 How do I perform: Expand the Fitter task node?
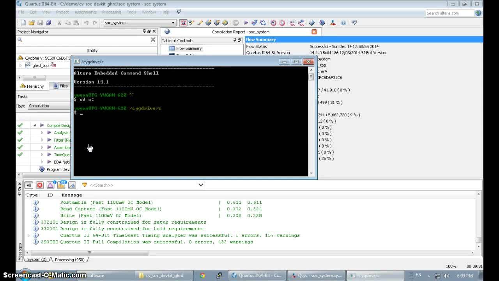click(x=42, y=140)
